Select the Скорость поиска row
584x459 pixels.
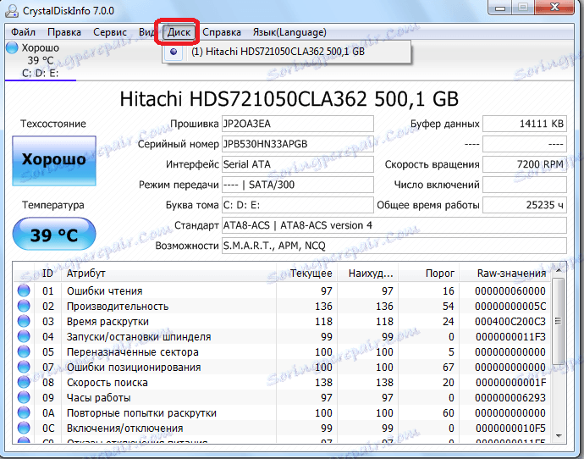click(283, 382)
